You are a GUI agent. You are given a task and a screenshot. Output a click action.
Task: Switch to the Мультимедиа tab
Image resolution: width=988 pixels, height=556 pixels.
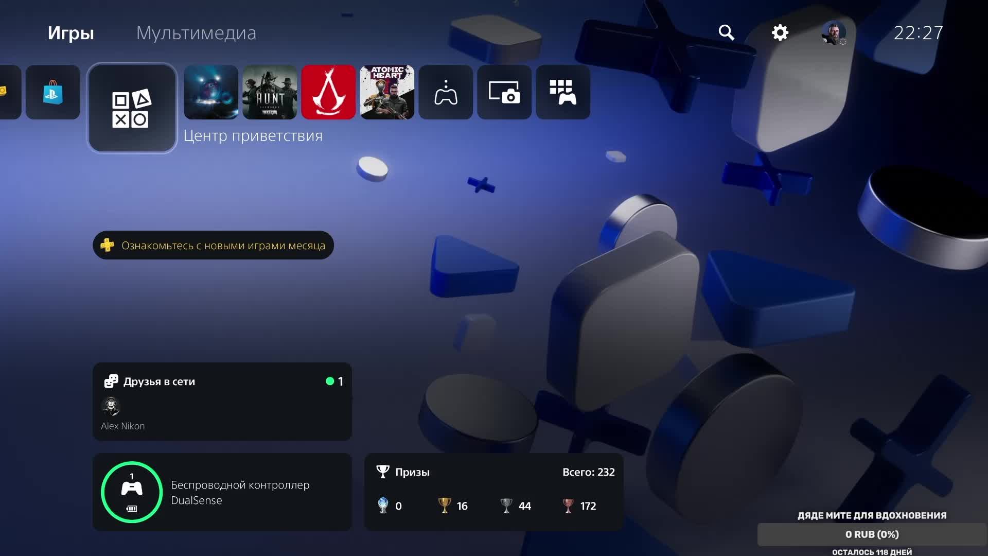click(x=196, y=33)
